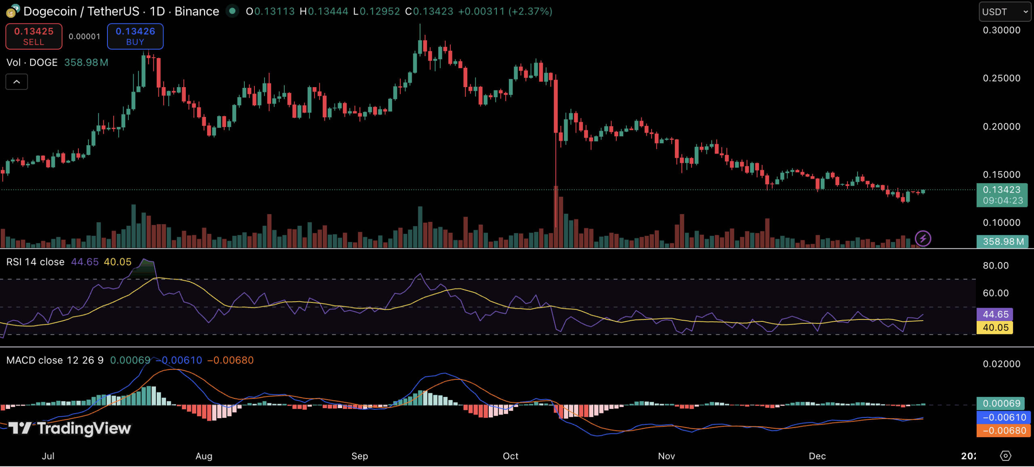Open chart settings gear icon
This screenshot has width=1034, height=467.
pos(1005,456)
